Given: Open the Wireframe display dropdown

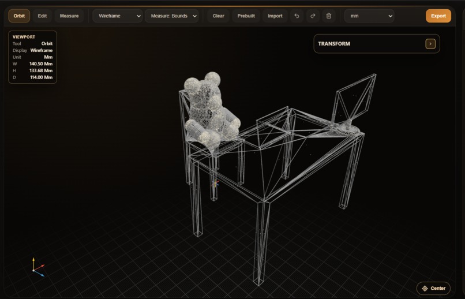Looking at the screenshot, I should pos(118,16).
